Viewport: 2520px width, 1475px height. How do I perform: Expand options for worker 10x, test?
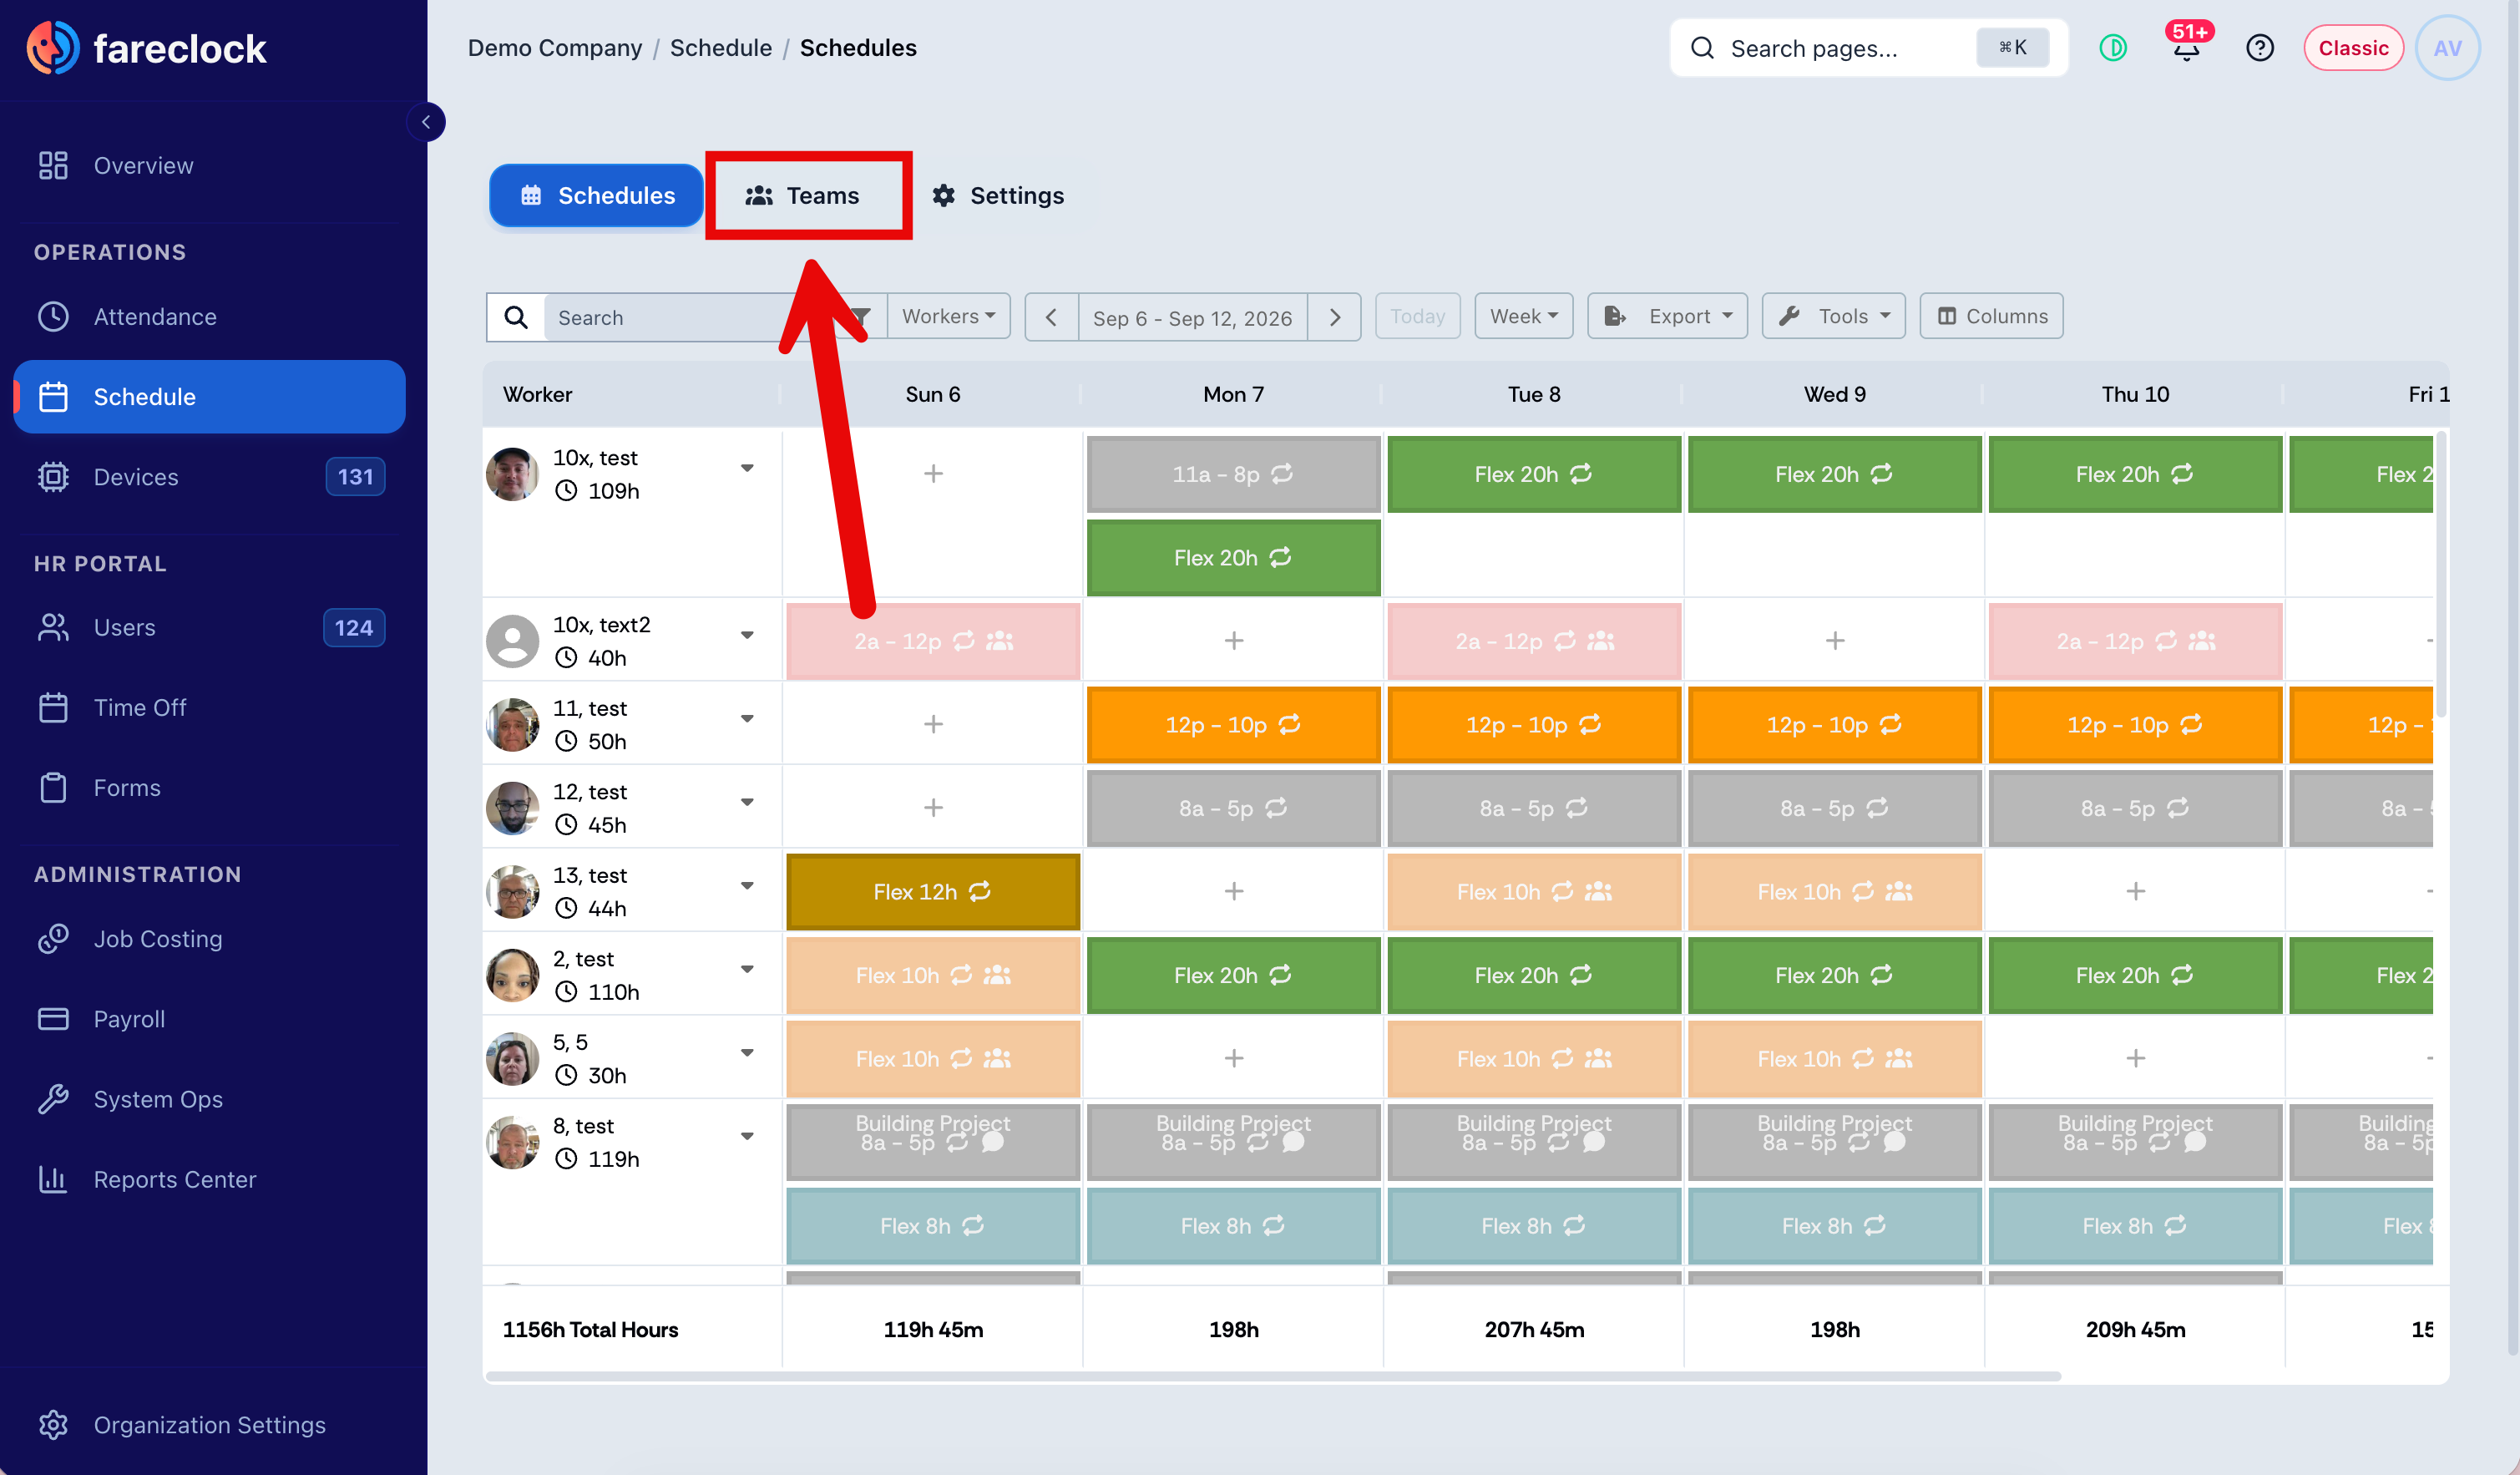tap(747, 468)
